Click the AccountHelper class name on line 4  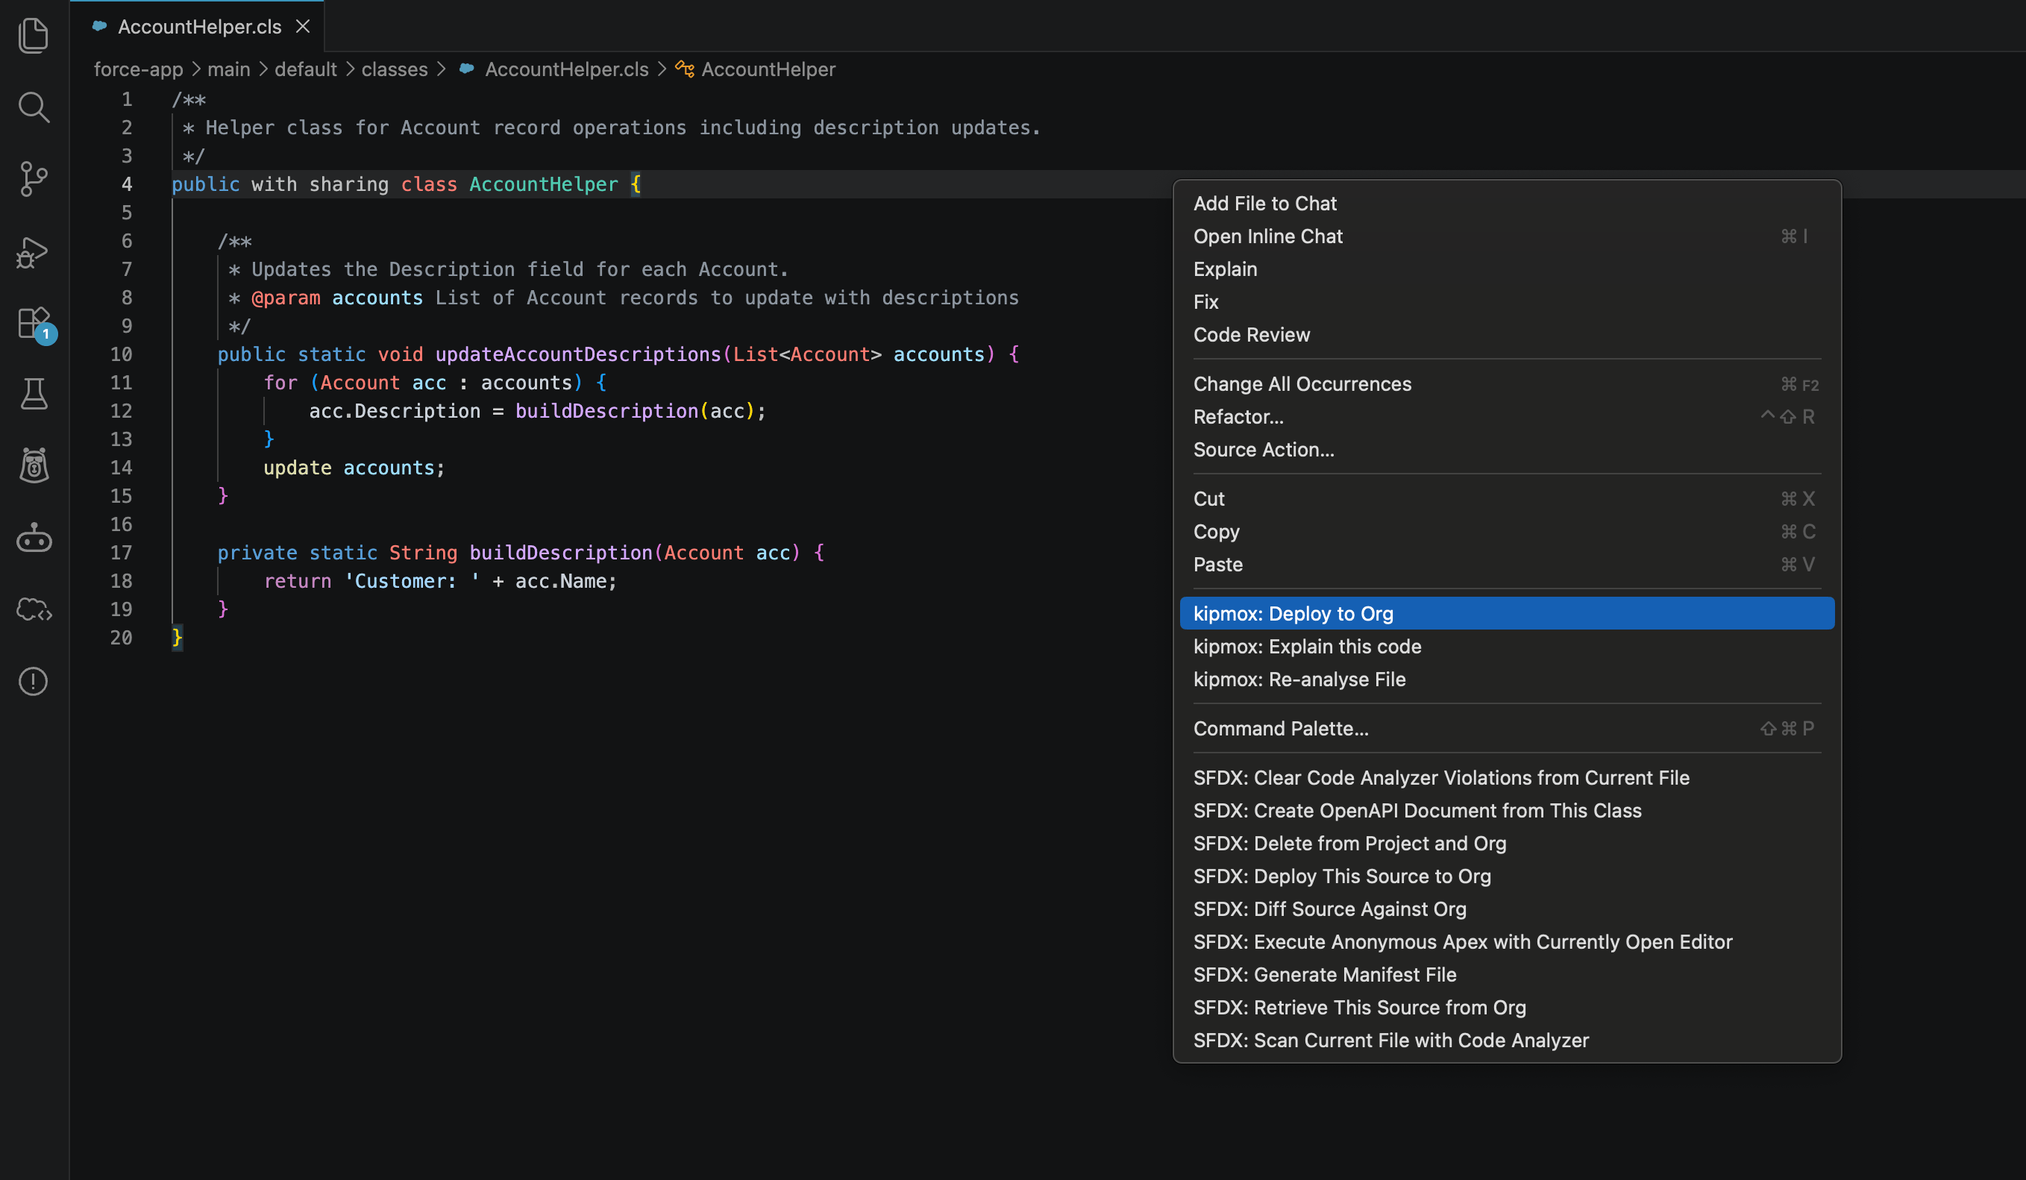pos(544,185)
